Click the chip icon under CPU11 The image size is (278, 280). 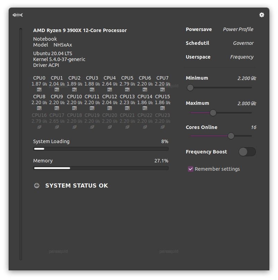pyautogui.click(x=92, y=108)
